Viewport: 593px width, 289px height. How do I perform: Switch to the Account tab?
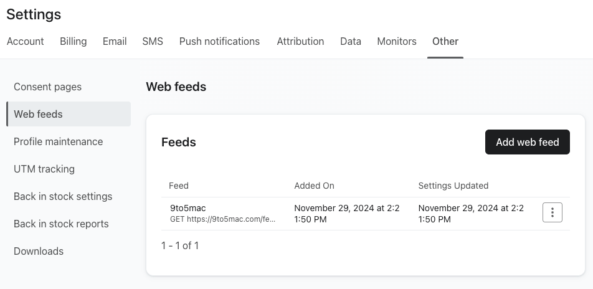click(x=26, y=41)
